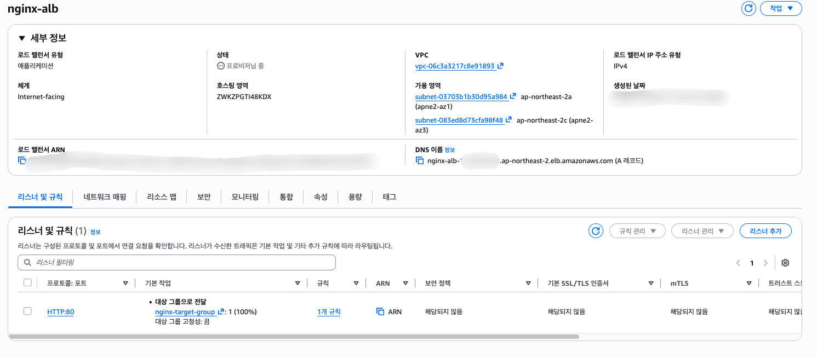Switch to the 모니터링 tab

[245, 197]
